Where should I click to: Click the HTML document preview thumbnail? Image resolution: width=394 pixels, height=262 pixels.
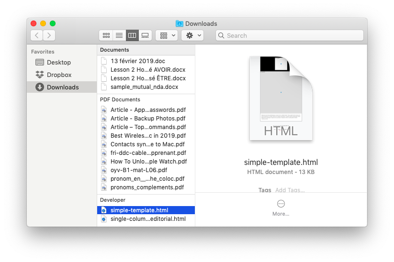point(281,99)
